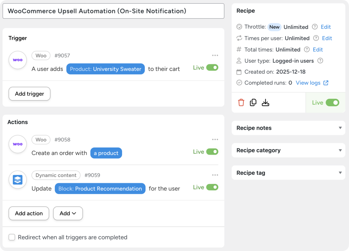Click the external link icon beside View logs
This screenshot has height=251, width=349.
click(326, 83)
